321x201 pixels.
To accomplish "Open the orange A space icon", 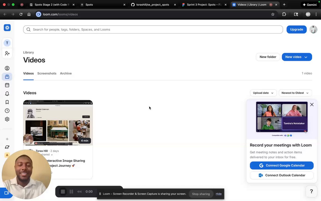I will click(7, 155).
